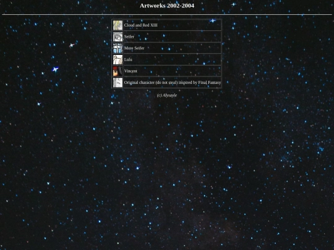Open the Vincent artwork thumbnail
This screenshot has width=334, height=250.
[118, 71]
